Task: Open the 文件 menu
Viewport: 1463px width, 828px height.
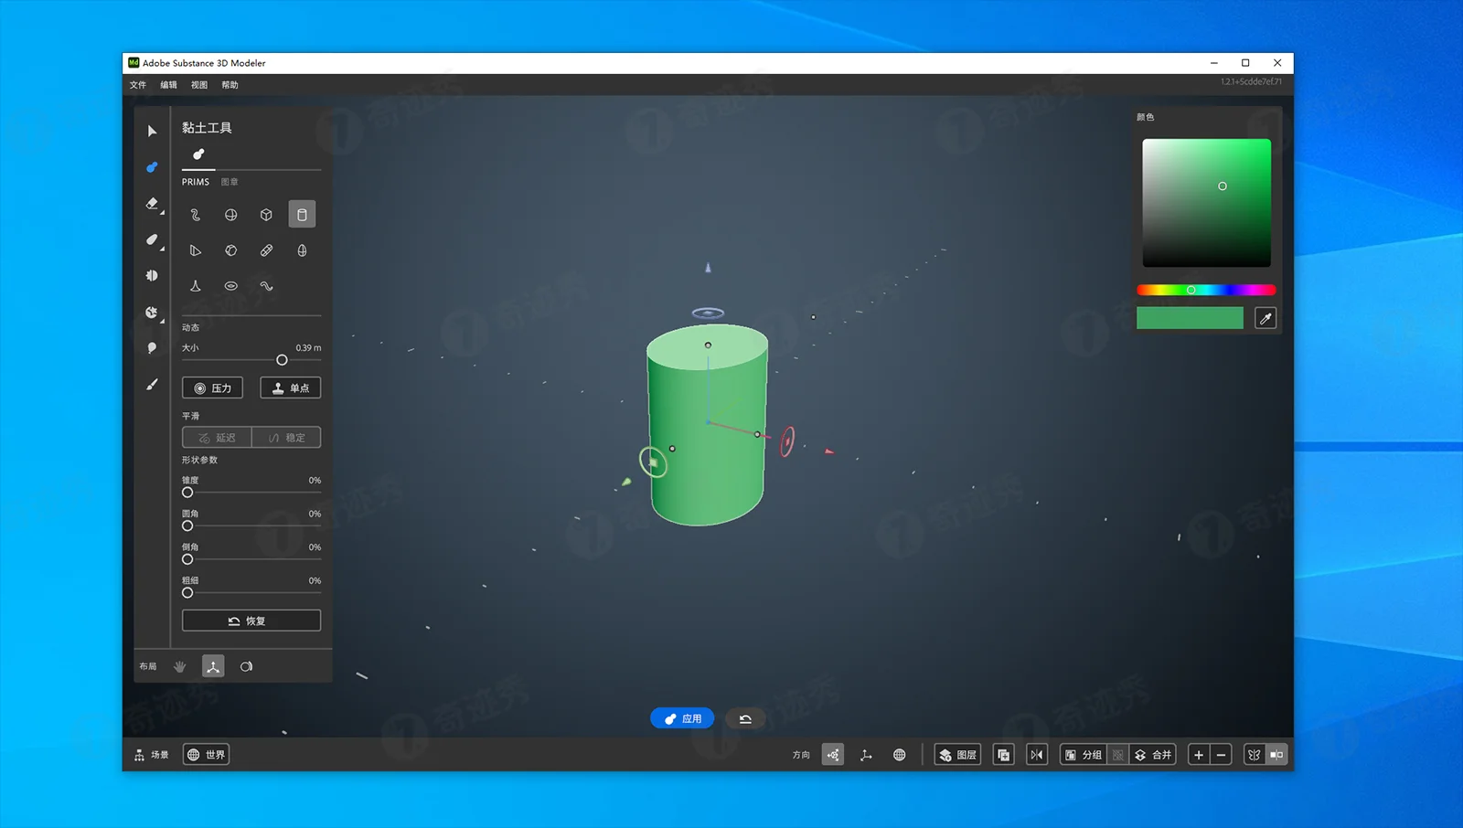Action: 138,85
